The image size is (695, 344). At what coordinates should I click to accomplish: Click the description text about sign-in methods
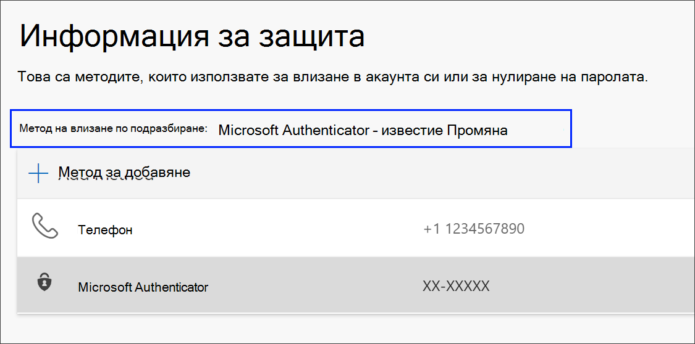334,78
